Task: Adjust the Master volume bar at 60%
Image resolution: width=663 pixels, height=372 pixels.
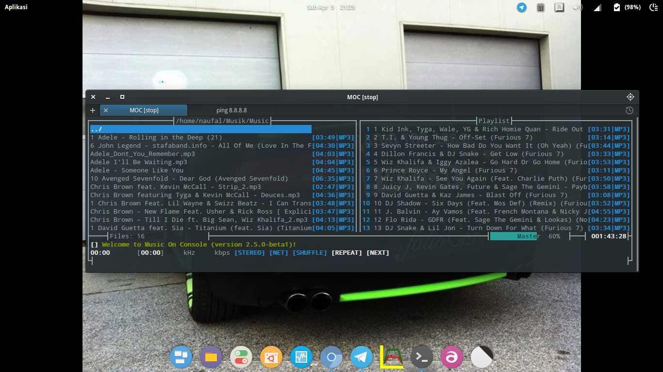Action: [x=529, y=236]
